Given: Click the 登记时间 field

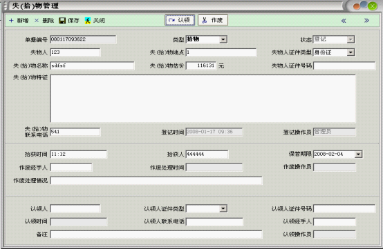Looking at the screenshot, I should [214, 132].
